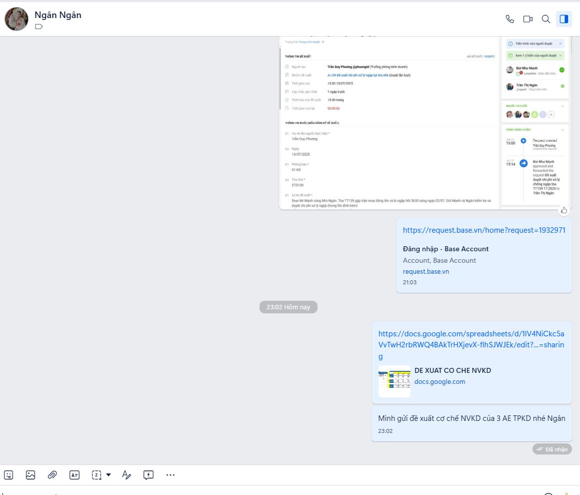Viewport: 580px width, 495px height.
Task: Open the sticker and emoji picker
Action: pos(8,475)
